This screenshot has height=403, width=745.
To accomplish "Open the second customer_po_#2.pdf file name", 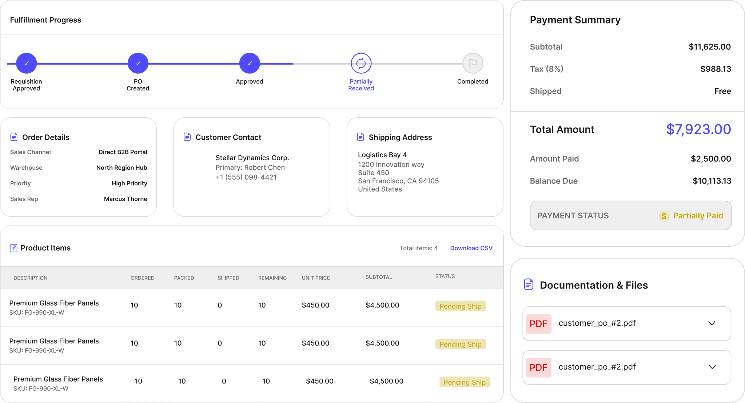I will 597,367.
